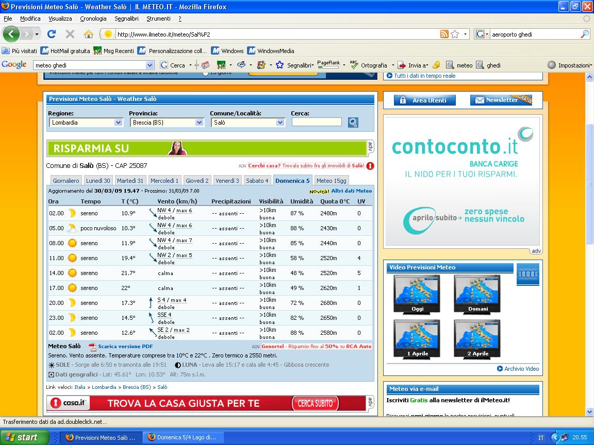Click the PDF icon next to Scarica versione PDF
This screenshot has height=445, width=594.
tap(92, 347)
